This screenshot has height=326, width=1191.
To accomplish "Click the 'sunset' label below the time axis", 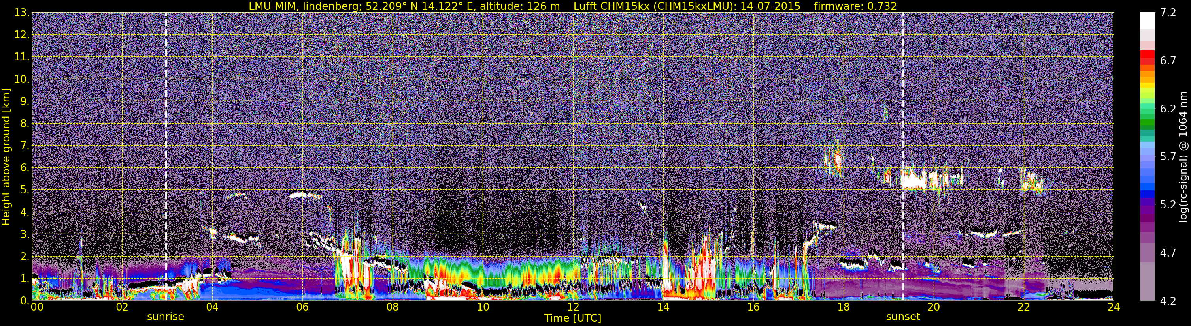I will pyautogui.click(x=903, y=317).
